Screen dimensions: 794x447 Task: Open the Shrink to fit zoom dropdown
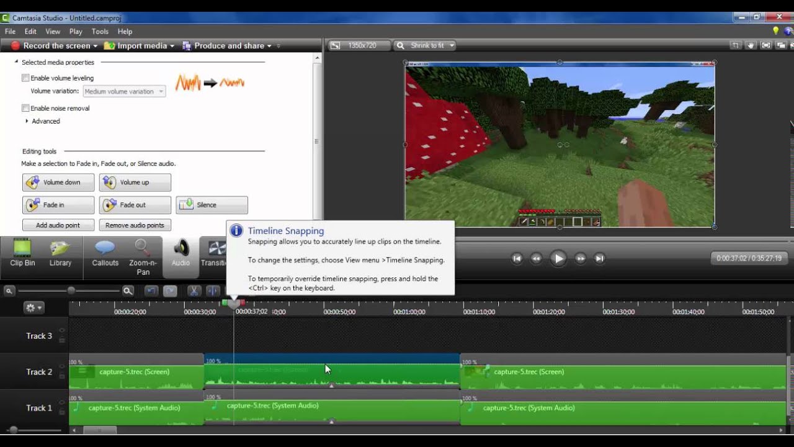tap(426, 45)
